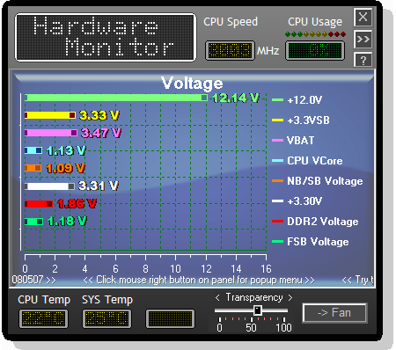Increase transparency with right arrow
This screenshot has width=396, height=350.
coord(290,298)
